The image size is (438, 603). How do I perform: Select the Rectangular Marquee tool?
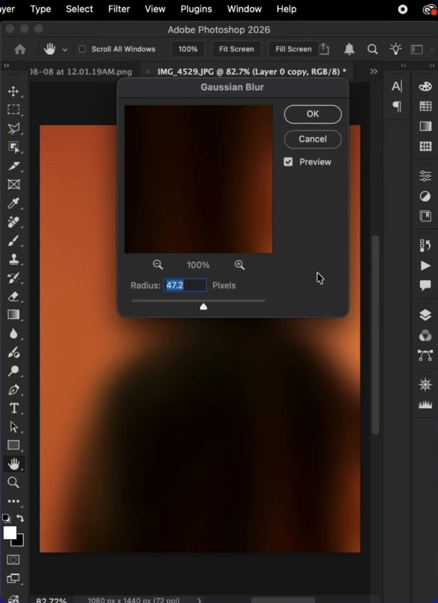[x=14, y=110]
